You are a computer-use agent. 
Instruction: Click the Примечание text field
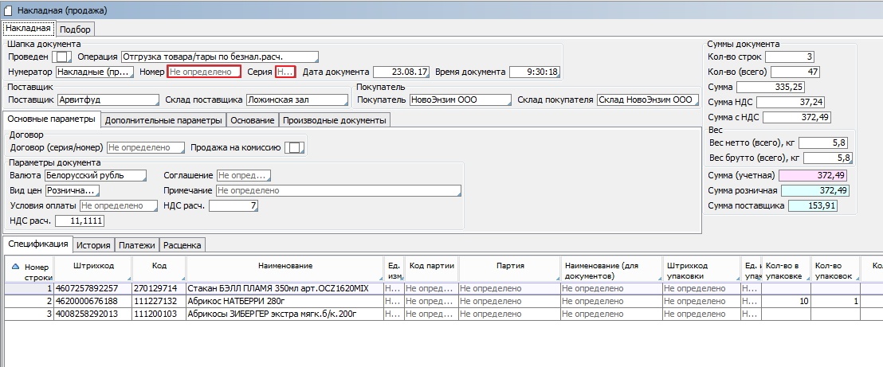338,191
